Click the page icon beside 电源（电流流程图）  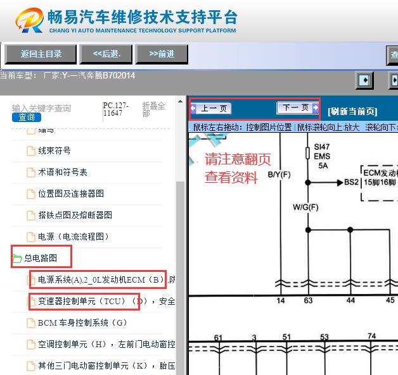click(x=31, y=237)
